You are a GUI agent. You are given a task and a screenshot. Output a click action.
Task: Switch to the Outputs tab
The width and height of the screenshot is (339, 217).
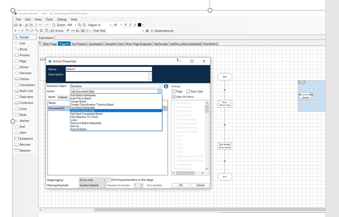point(63,97)
